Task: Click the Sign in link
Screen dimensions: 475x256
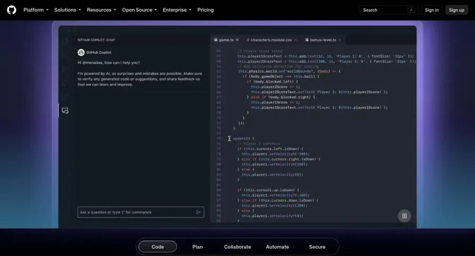Action: tap(432, 10)
